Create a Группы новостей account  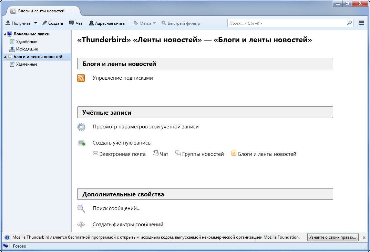point(203,154)
